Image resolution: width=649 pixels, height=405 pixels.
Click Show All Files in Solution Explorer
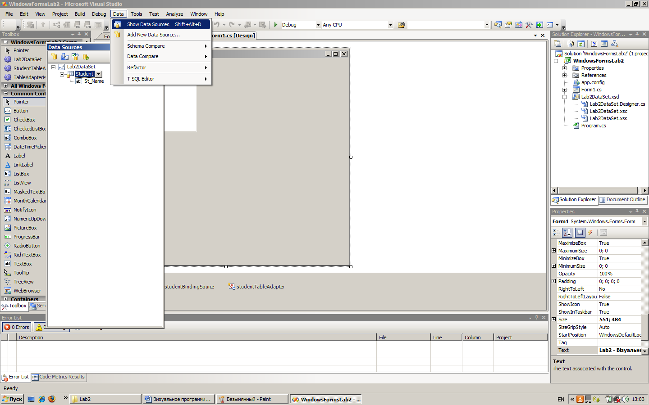[571, 44]
